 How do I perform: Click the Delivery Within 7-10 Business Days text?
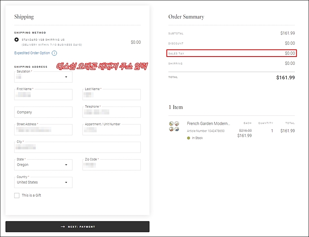[x=52, y=45]
